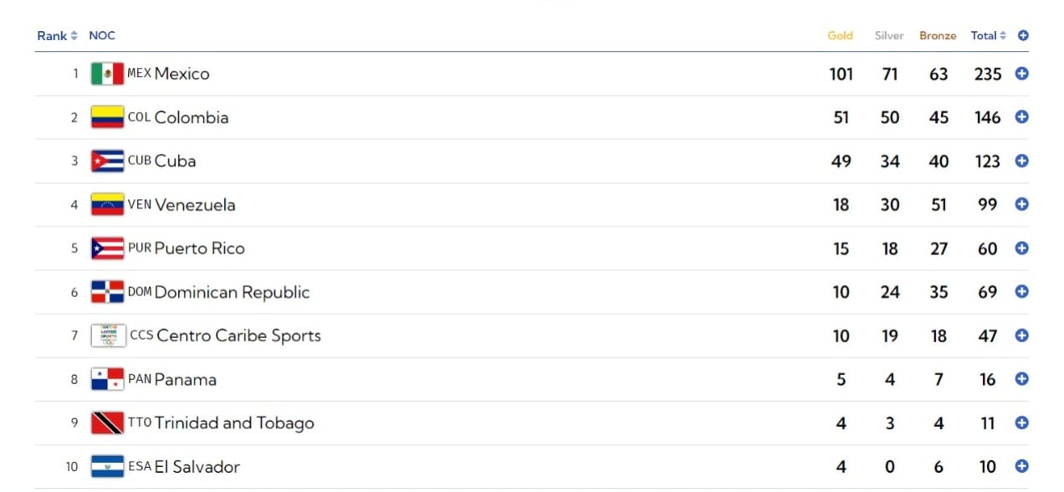Click the Puerto Rico flag icon
The image size is (1064, 492).
point(107,249)
